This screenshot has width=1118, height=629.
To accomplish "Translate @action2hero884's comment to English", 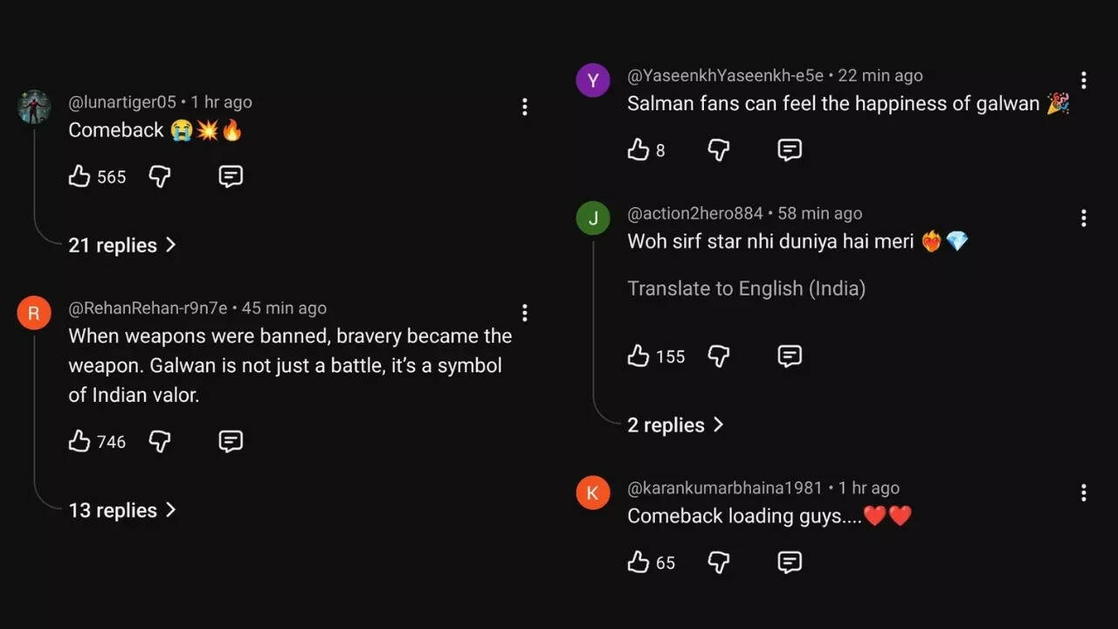I will pos(746,288).
